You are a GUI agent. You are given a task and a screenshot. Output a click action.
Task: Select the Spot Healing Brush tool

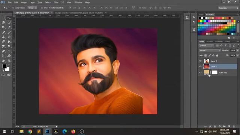pyautogui.click(x=3, y=32)
